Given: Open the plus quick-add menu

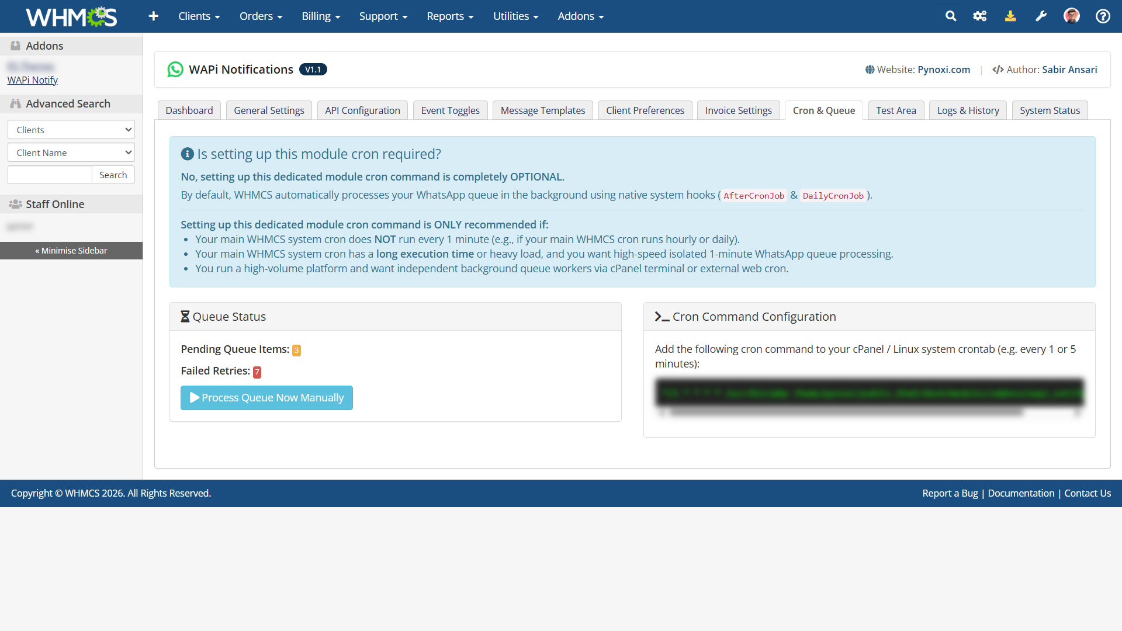Looking at the screenshot, I should (154, 16).
